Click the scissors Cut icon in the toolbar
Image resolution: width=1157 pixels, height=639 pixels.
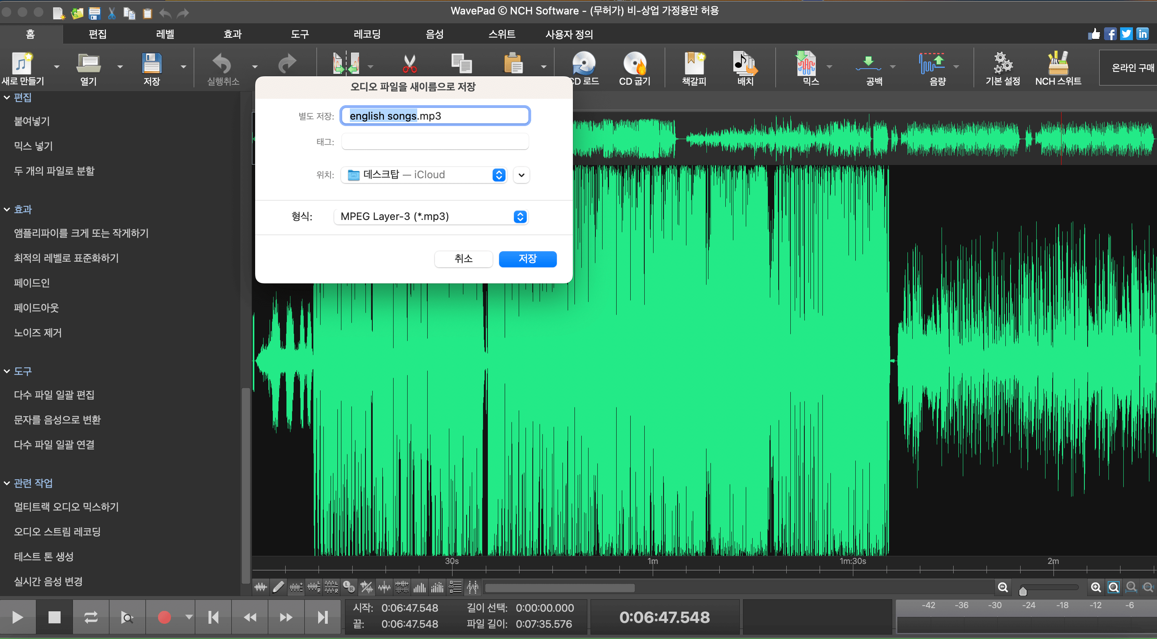[409, 64]
